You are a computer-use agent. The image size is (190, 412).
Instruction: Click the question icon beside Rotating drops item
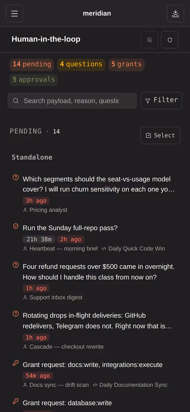coord(16,314)
